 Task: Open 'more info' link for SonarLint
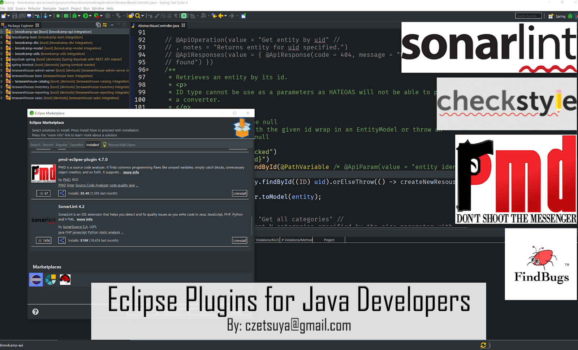point(85,219)
